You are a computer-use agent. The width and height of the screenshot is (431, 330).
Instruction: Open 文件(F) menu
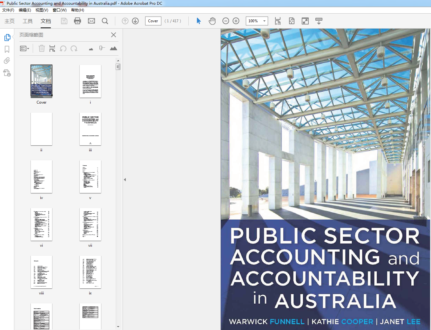[x=8, y=10]
